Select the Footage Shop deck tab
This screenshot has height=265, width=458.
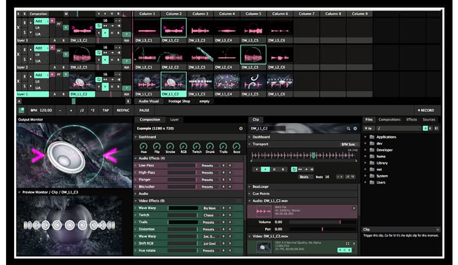pos(179,101)
